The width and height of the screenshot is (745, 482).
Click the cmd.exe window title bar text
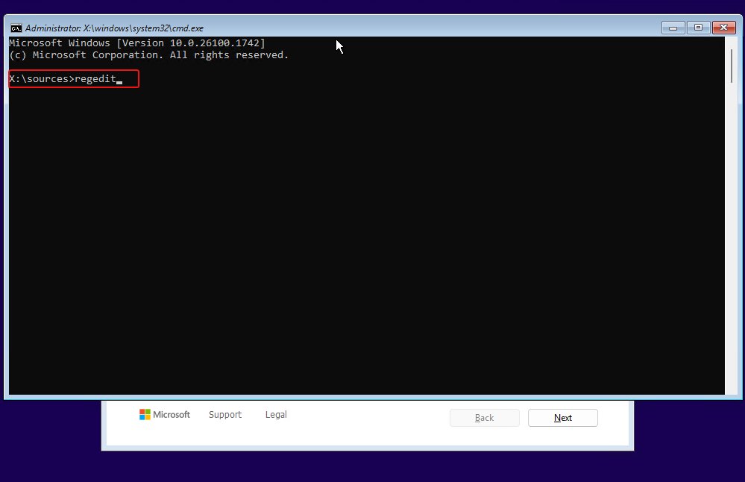coord(114,28)
